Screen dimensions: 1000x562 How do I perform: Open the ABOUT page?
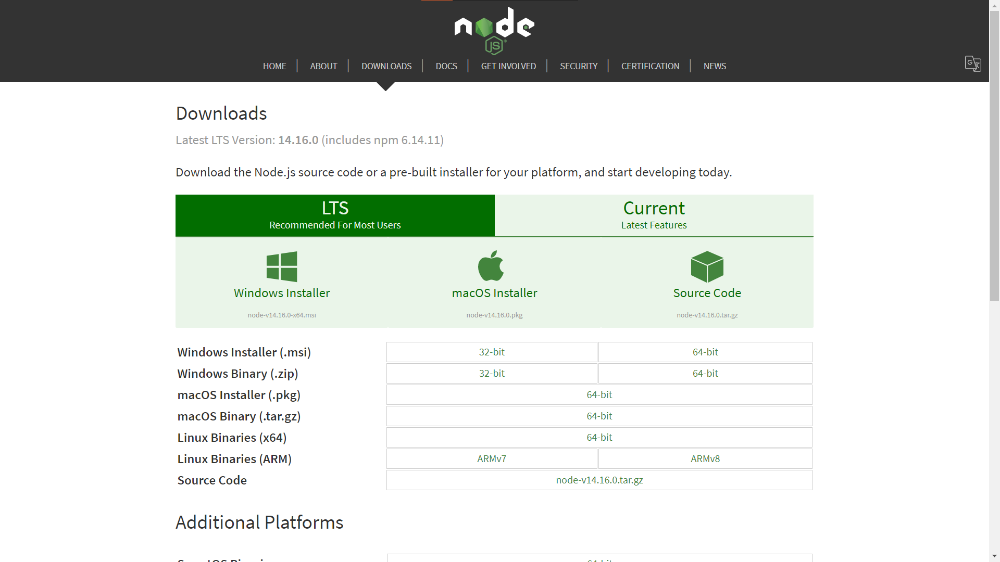coord(323,66)
